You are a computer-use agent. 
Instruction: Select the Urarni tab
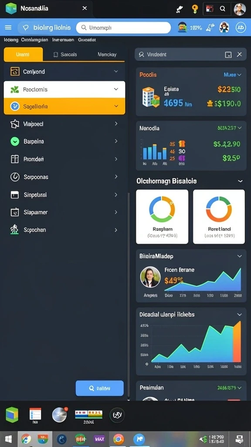pos(24,54)
